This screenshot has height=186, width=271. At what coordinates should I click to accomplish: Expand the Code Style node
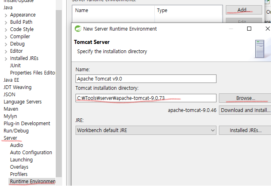pyautogui.click(x=6, y=30)
